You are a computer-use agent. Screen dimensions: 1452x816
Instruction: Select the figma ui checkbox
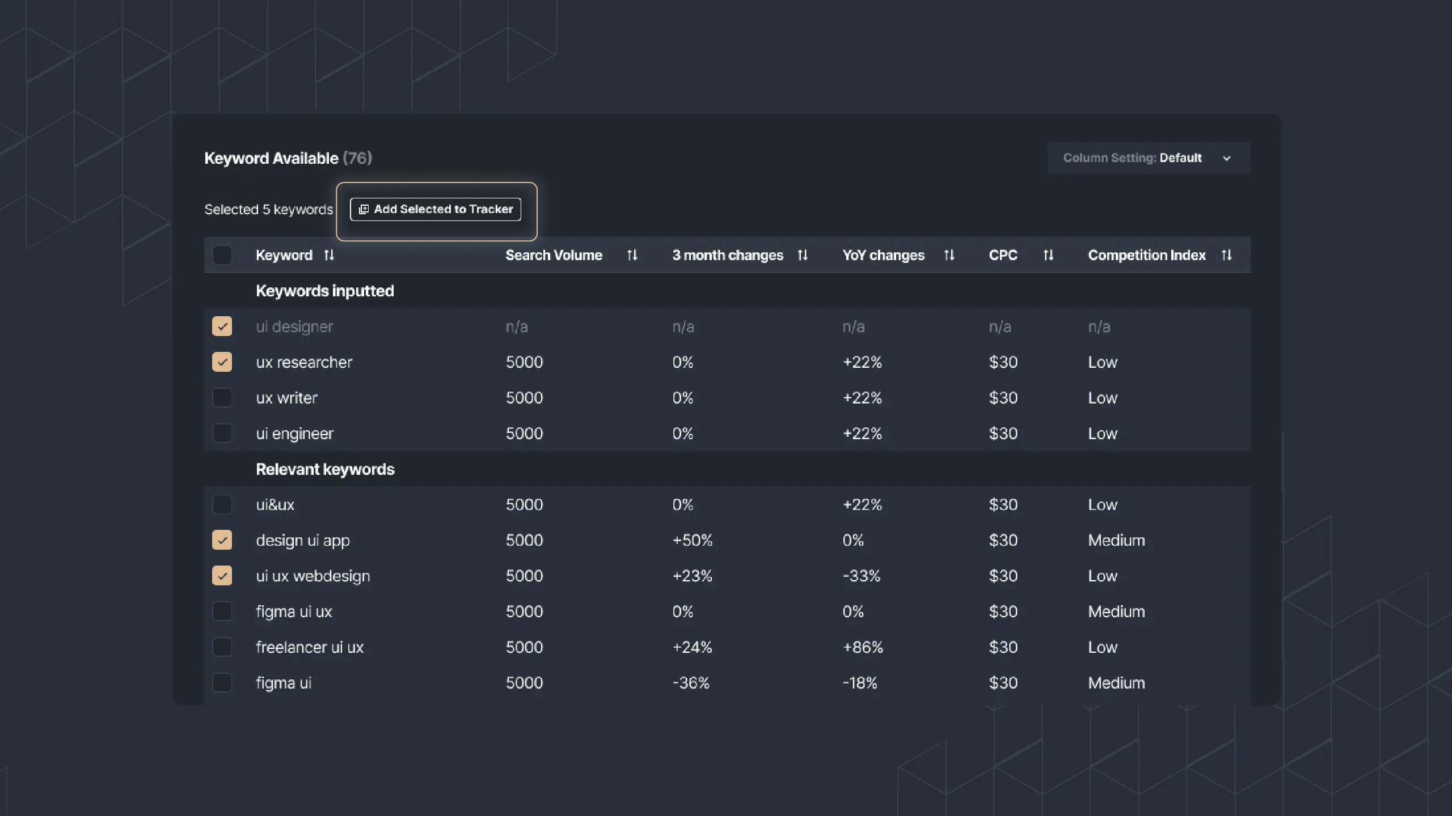click(x=222, y=683)
